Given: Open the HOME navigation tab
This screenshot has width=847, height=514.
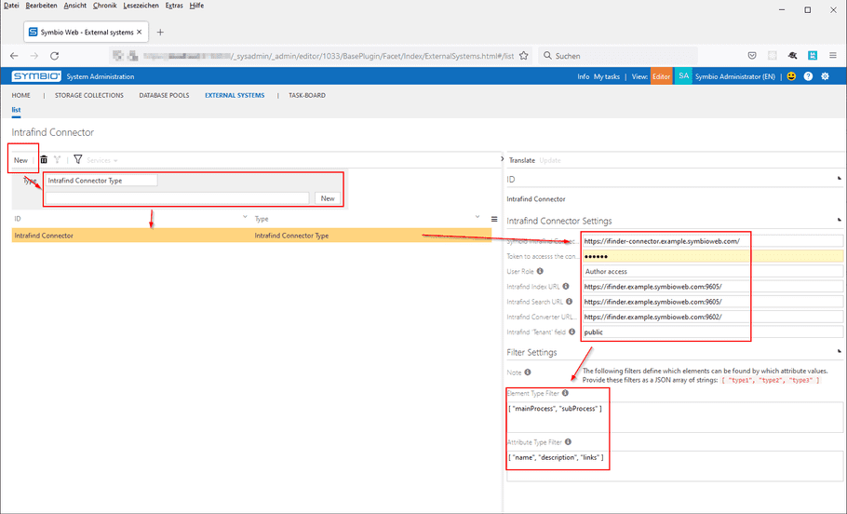Looking at the screenshot, I should tap(21, 95).
